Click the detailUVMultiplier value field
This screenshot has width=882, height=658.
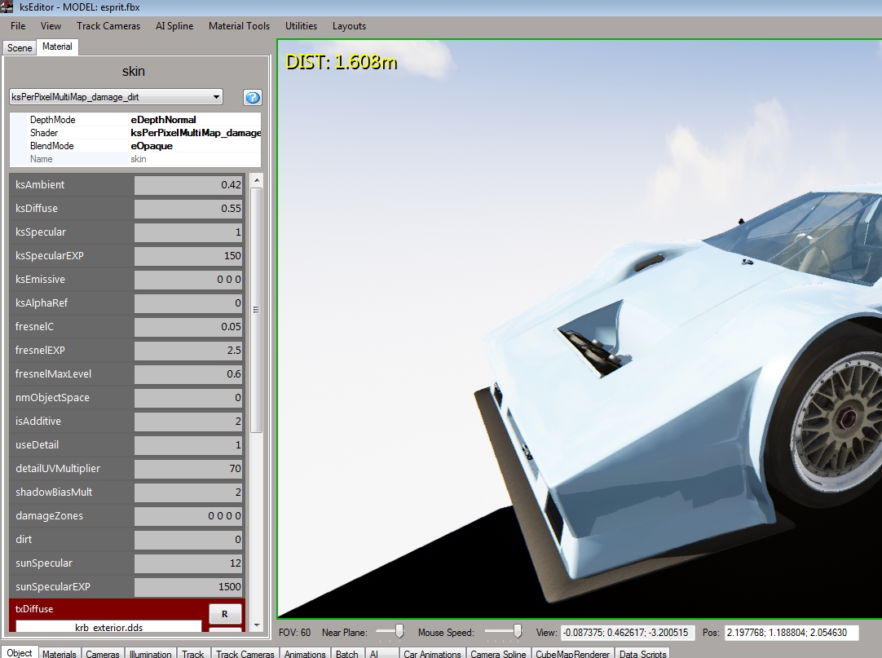click(188, 468)
